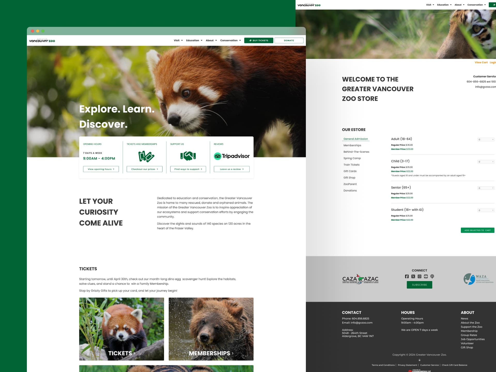Image resolution: width=496 pixels, height=372 pixels.
Task: Select the General Admission tab in eStore
Action: click(355, 139)
